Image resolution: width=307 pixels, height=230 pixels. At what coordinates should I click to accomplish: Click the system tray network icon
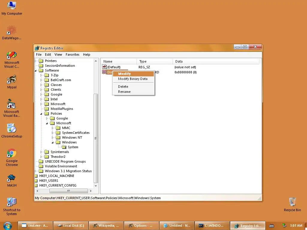tap(284, 226)
